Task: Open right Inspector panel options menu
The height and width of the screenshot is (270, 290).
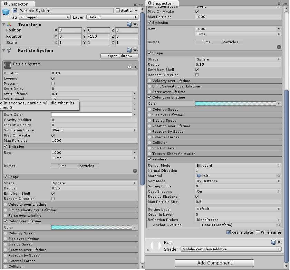Action: click(285, 4)
